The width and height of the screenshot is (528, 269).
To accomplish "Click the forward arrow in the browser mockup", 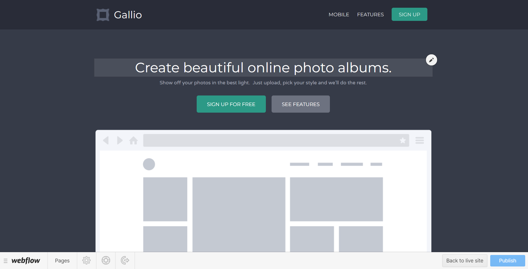I will click(x=120, y=140).
